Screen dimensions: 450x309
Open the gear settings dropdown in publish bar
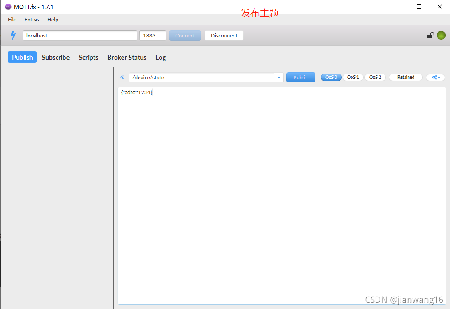(436, 77)
